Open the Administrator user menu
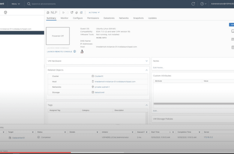This screenshot has width=234, height=154. click(222, 4)
